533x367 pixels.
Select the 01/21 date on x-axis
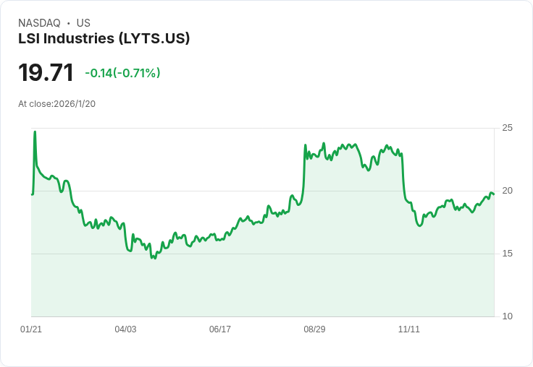coord(31,329)
